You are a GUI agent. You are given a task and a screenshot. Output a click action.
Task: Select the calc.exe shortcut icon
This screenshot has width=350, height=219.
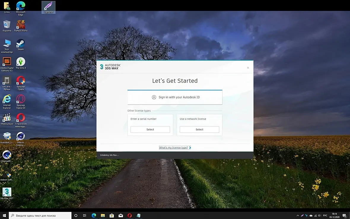(x=7, y=83)
